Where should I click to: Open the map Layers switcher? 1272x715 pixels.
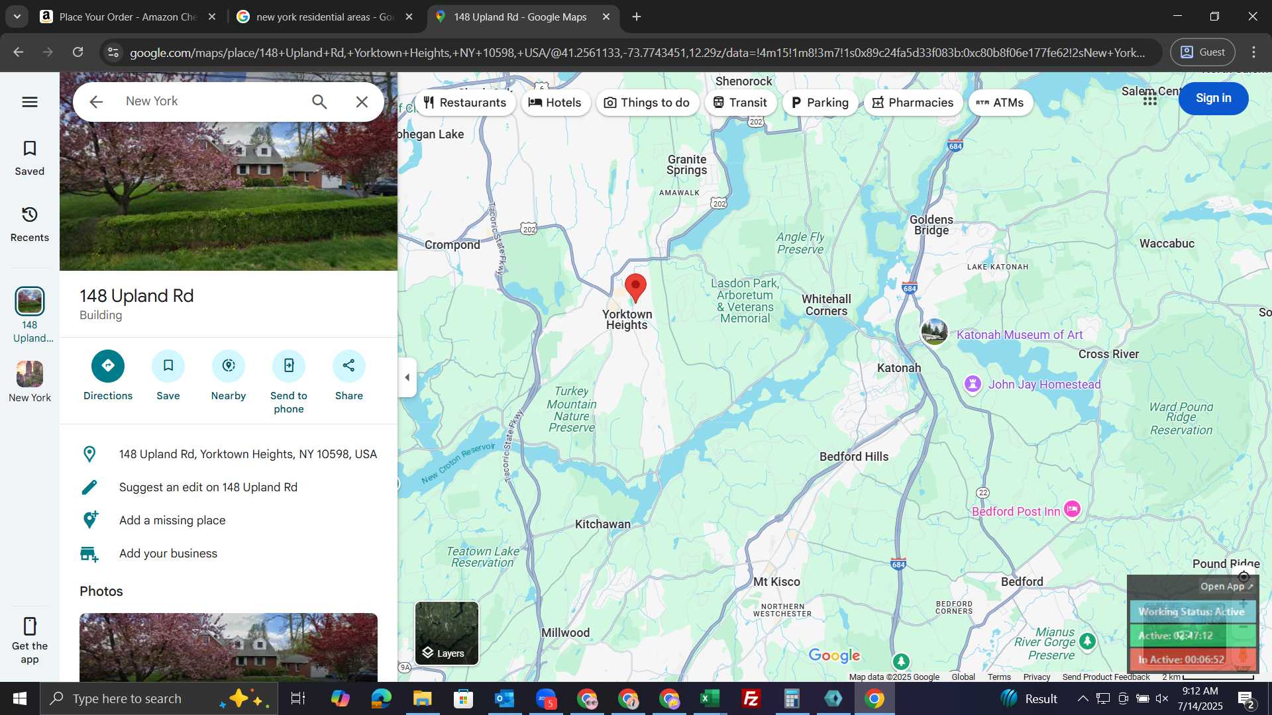click(x=447, y=633)
